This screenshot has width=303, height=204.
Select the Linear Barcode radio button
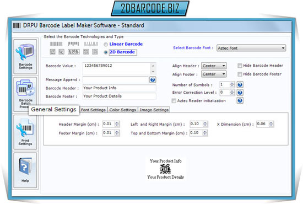106,45
